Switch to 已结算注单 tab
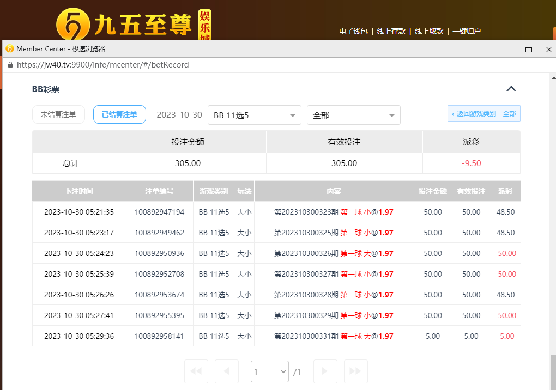This screenshot has width=556, height=390. pos(119,114)
